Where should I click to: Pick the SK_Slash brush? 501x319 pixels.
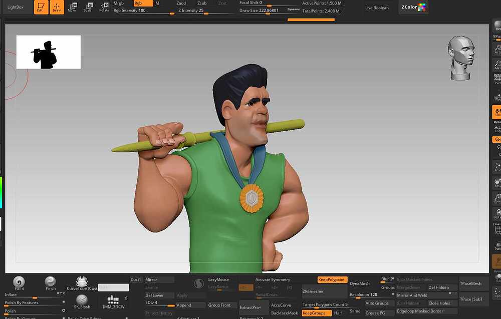coord(82,301)
